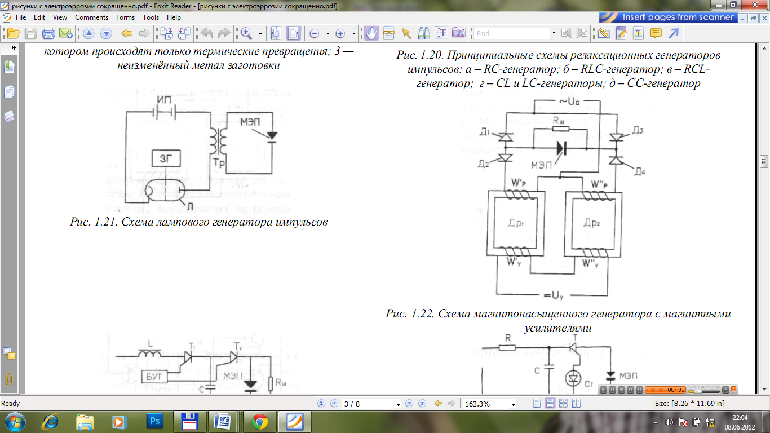Click the Find Previous arrow icon

[567, 33]
